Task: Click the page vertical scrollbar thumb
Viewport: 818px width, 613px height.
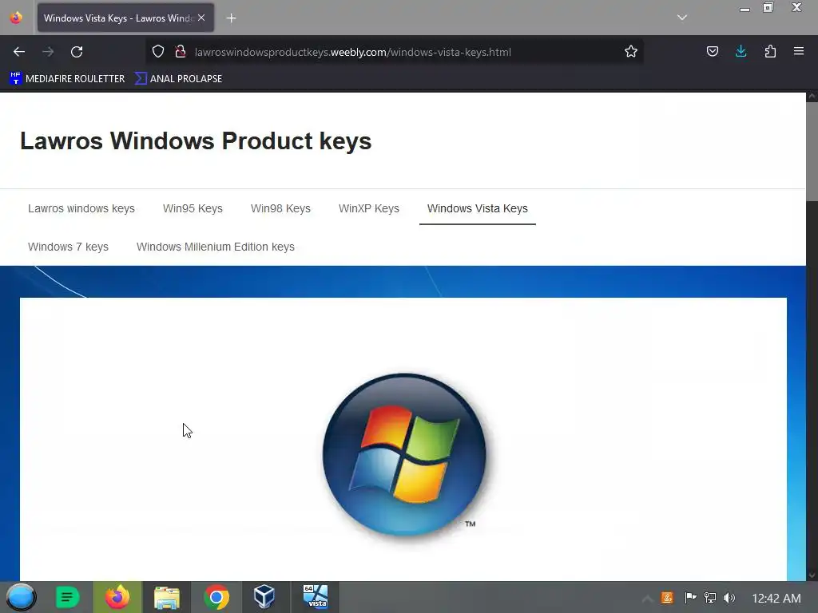Action: [x=812, y=151]
